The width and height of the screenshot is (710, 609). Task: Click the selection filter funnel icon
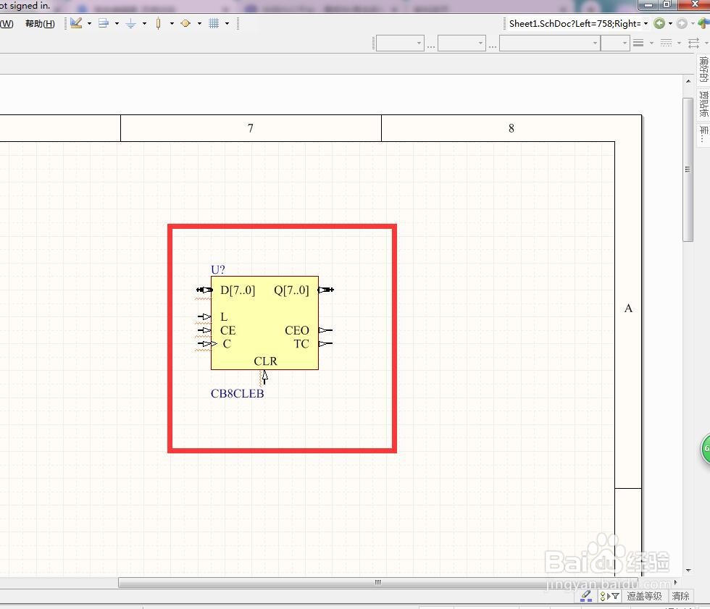point(609,597)
